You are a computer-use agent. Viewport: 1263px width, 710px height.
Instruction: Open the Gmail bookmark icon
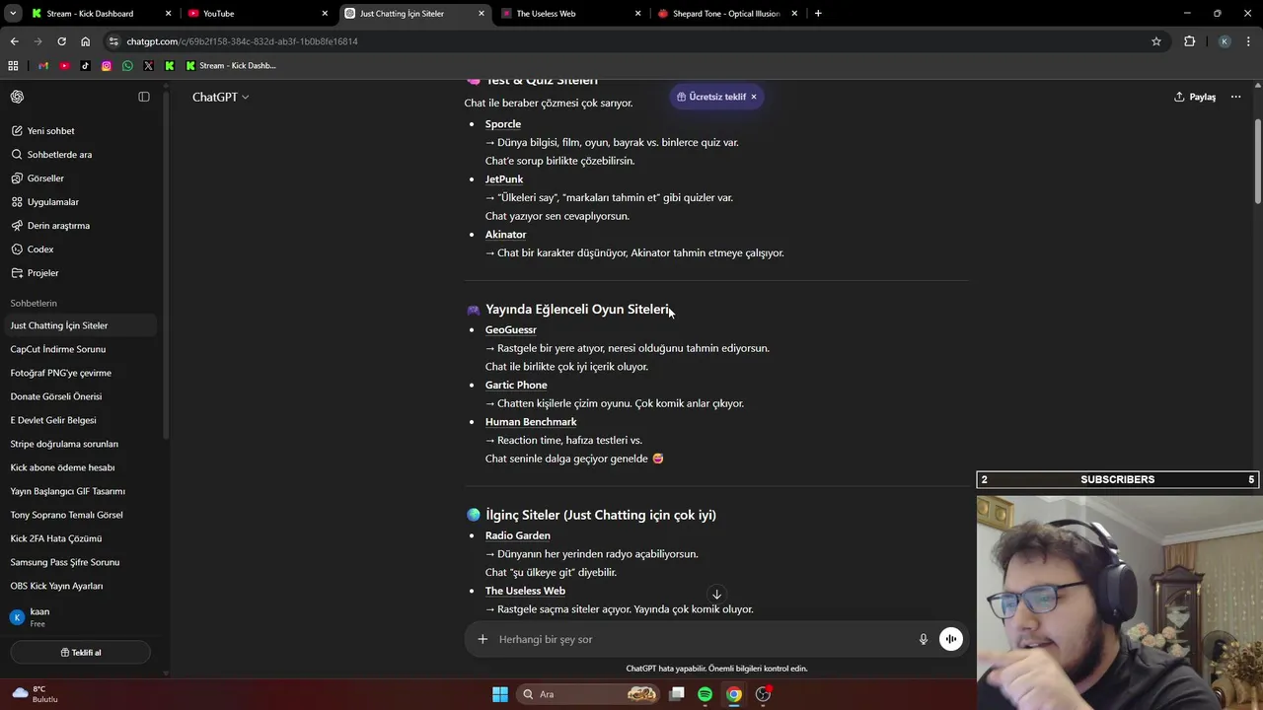42,66
